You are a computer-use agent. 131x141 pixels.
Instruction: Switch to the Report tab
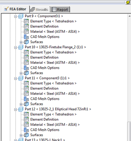pos(60,10)
